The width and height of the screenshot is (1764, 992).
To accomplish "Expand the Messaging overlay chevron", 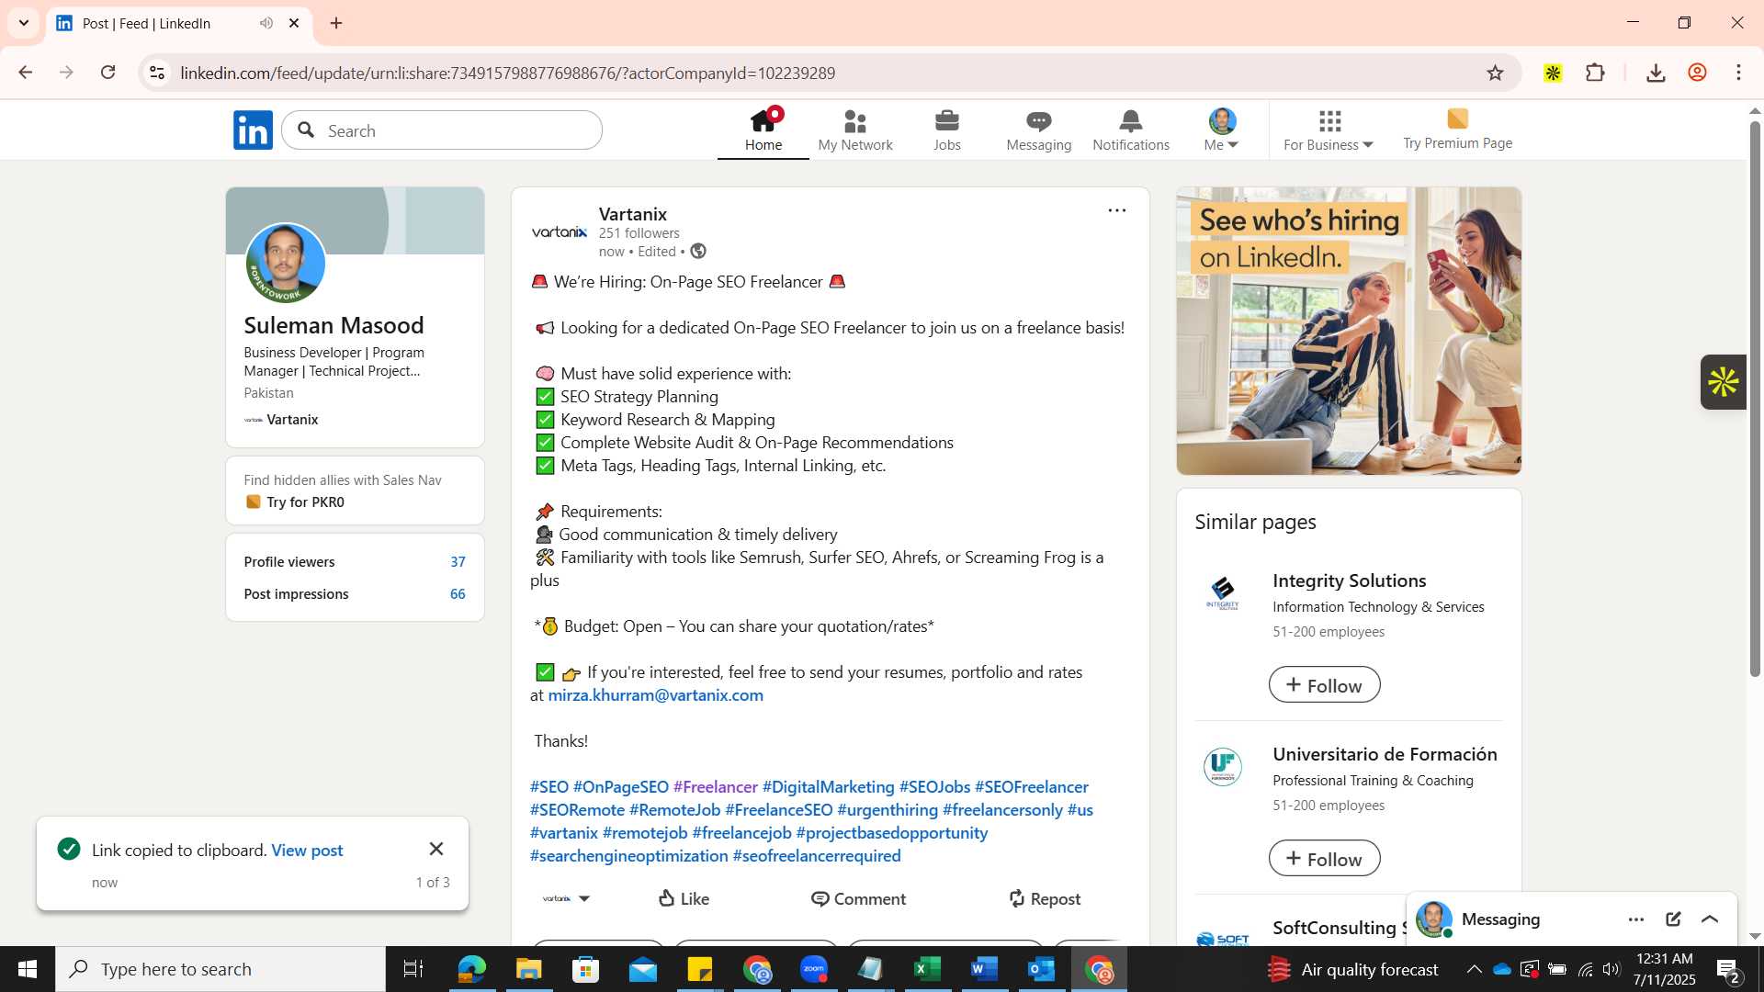I will click(x=1710, y=919).
